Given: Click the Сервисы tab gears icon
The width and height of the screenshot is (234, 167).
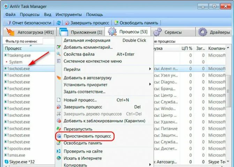Looking at the screenshot, I should 157,32.
